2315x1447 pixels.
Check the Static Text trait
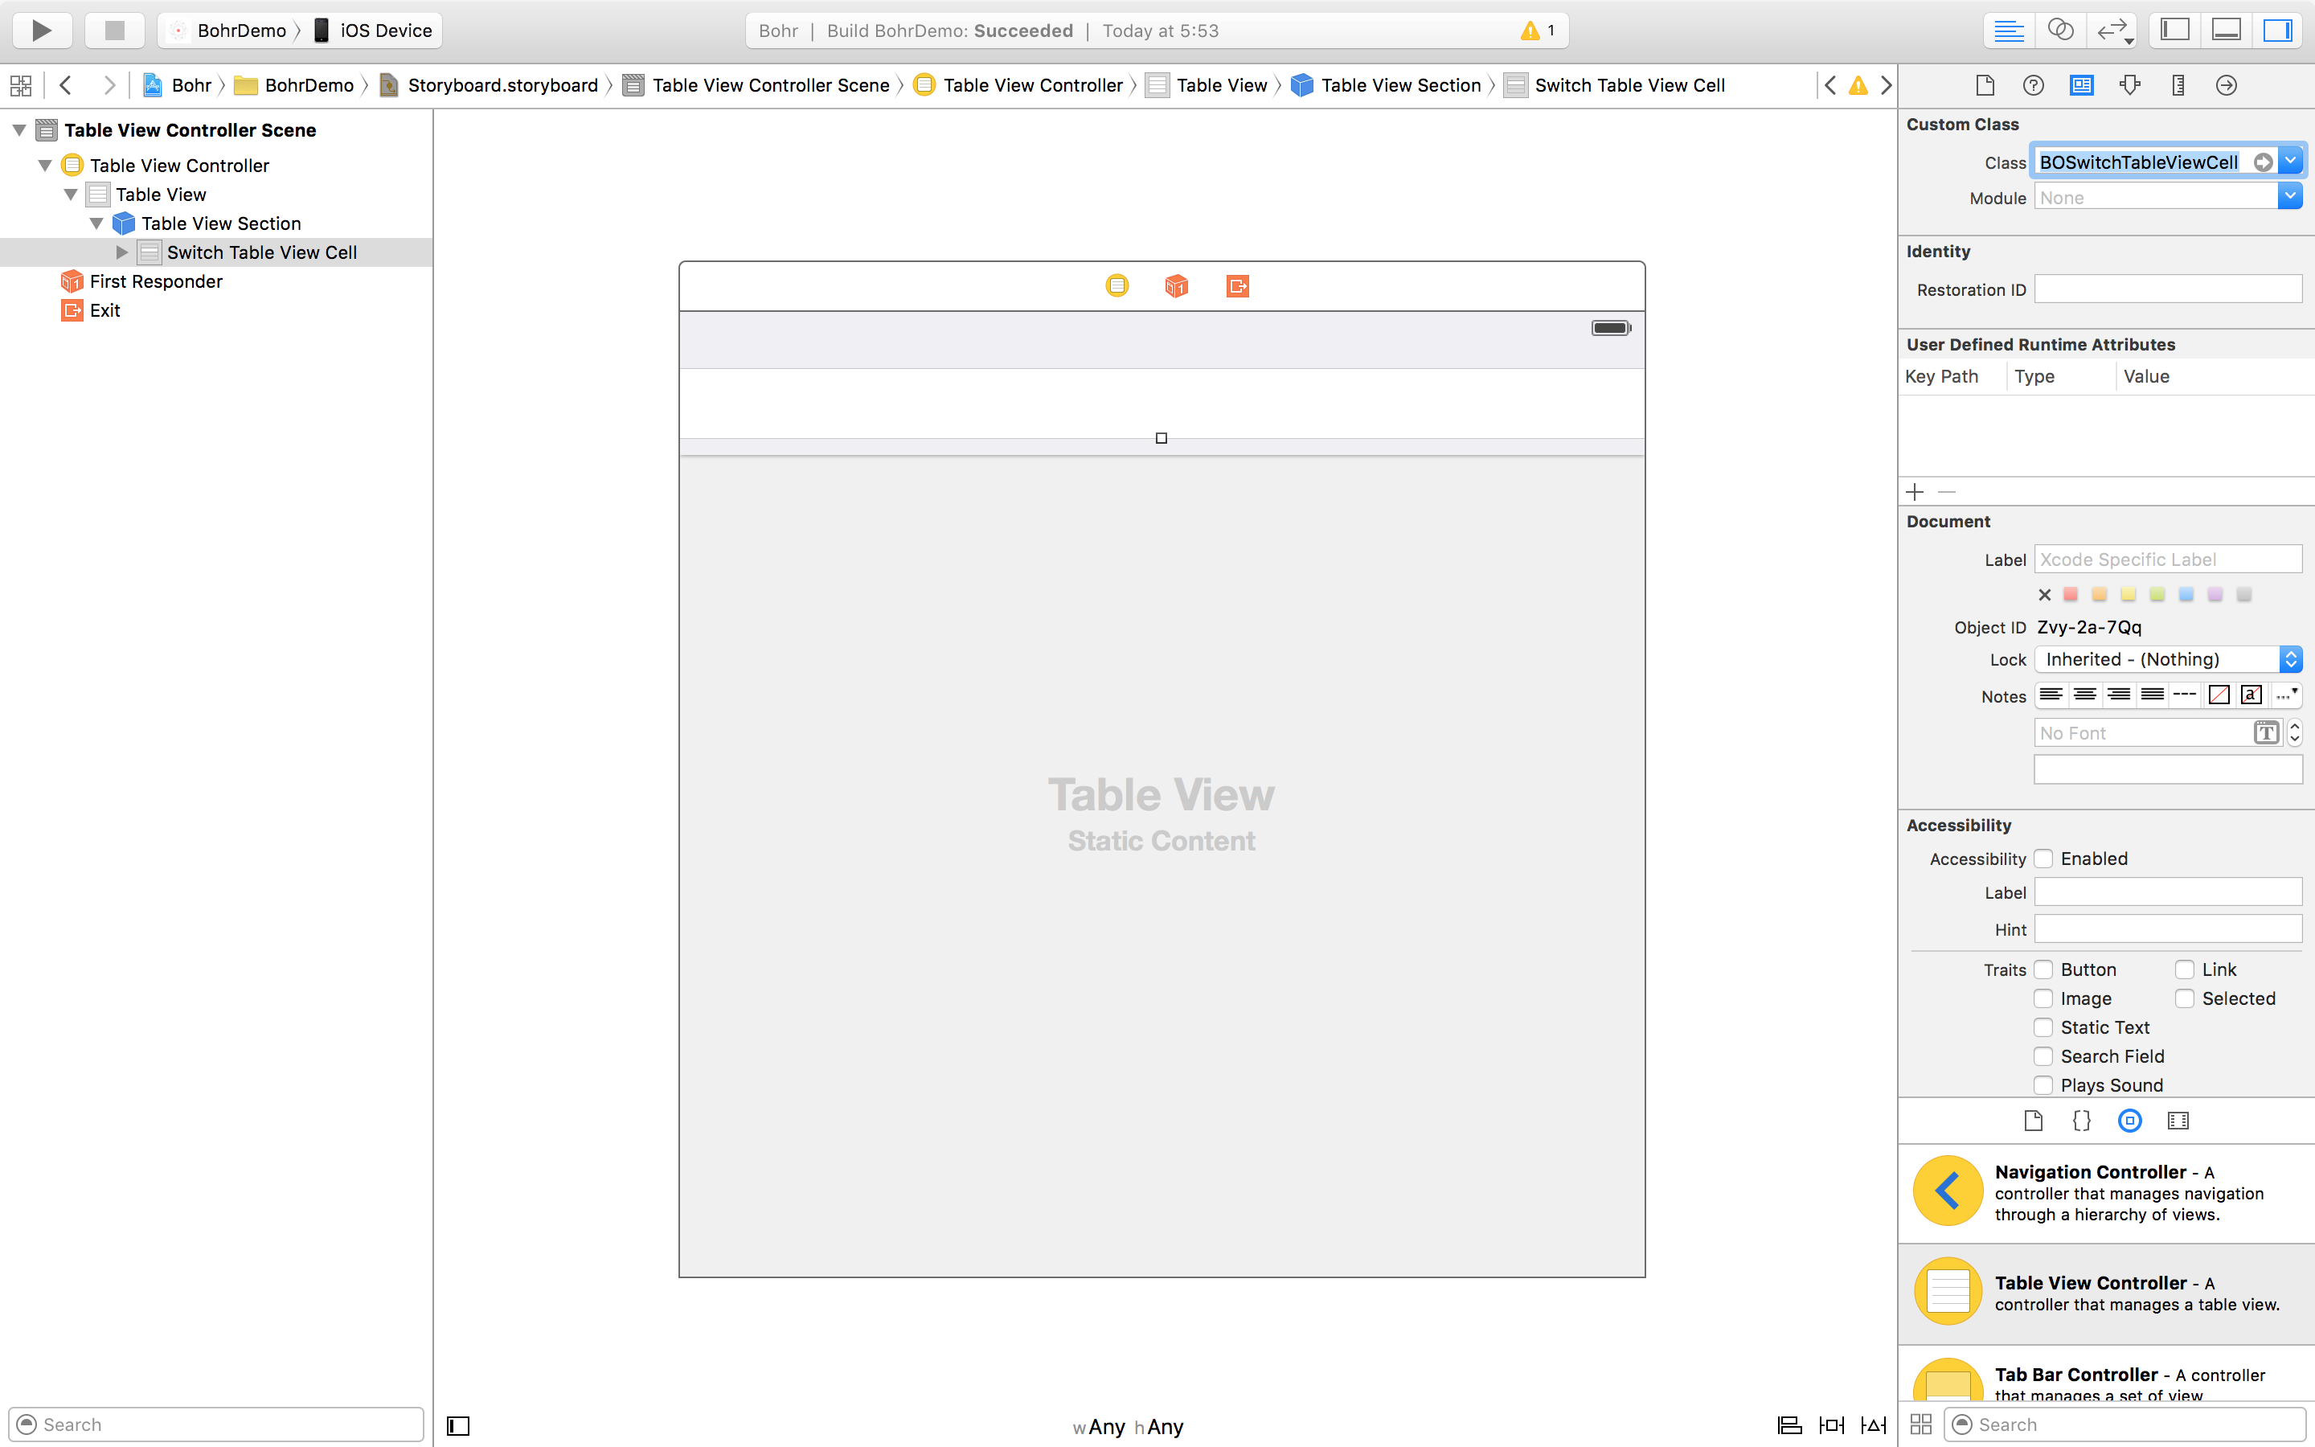click(2043, 1027)
